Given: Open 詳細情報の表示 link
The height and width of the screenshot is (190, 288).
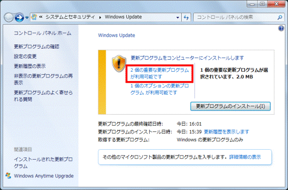Looking at the screenshot, I should click(x=245, y=157).
